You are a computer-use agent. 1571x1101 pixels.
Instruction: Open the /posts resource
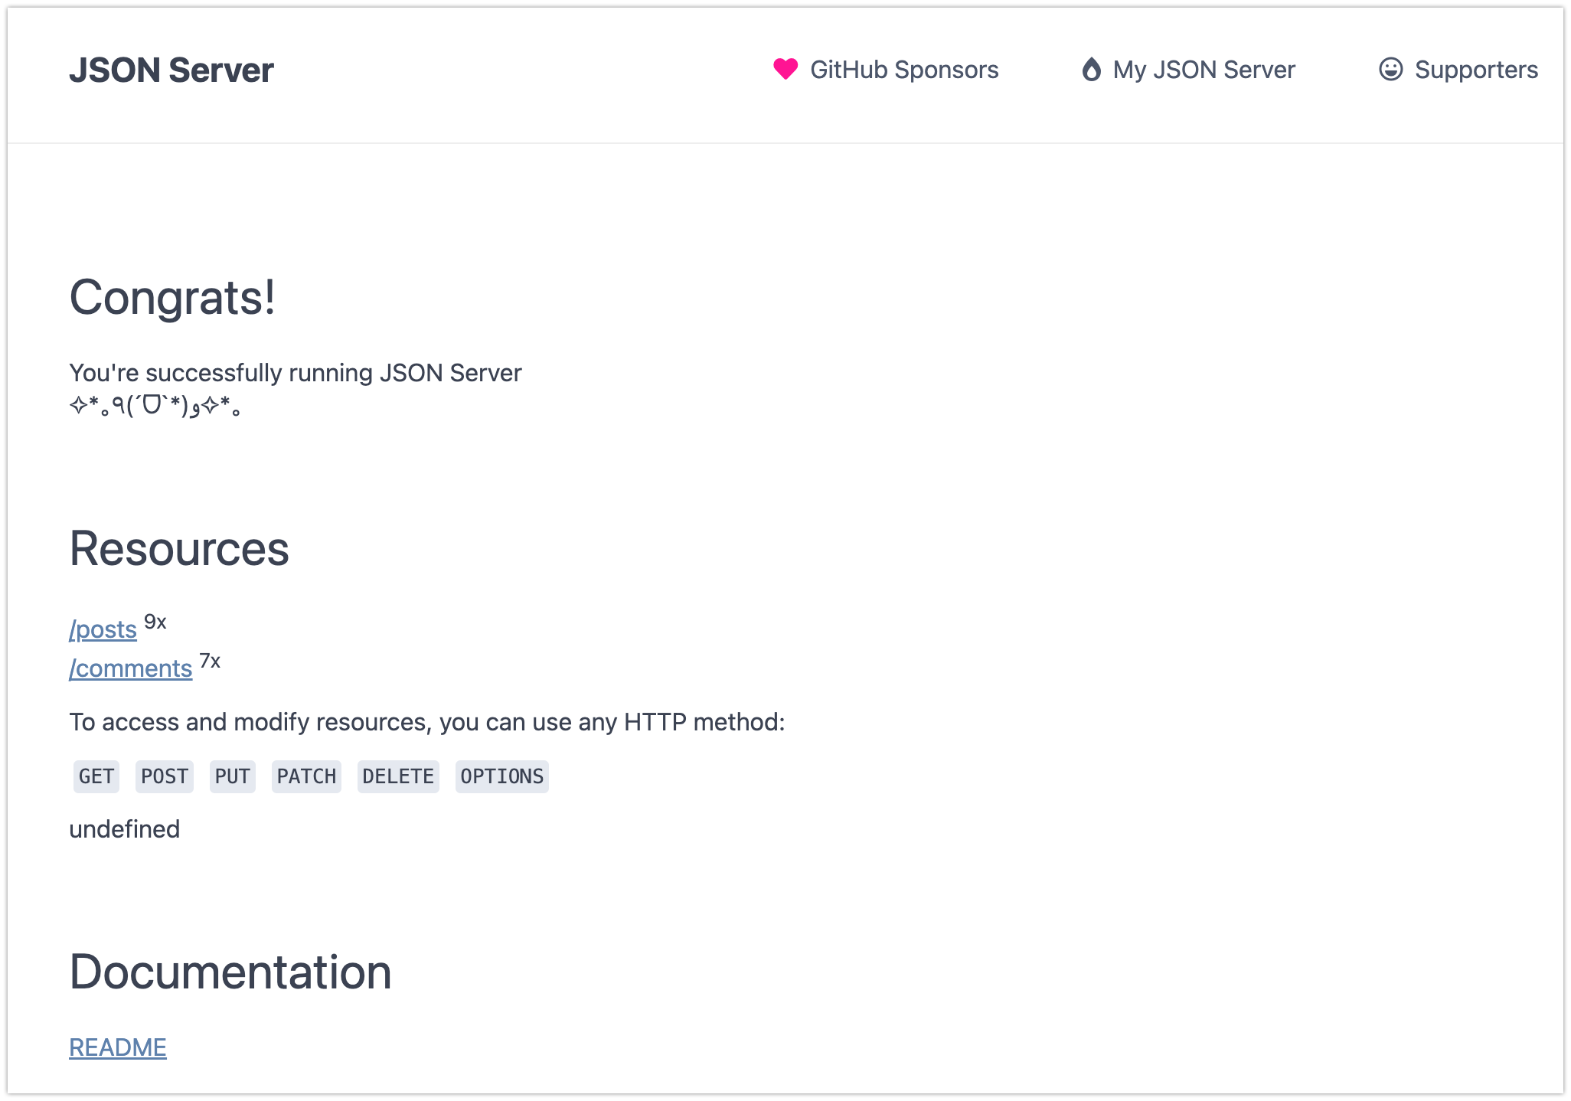(103, 629)
